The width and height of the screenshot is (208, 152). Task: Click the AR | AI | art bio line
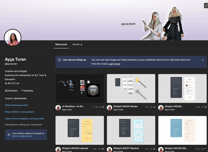pyautogui.click(x=12, y=83)
